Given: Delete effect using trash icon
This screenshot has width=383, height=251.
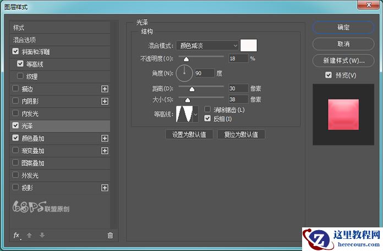Looking at the screenshot, I should 110,235.
